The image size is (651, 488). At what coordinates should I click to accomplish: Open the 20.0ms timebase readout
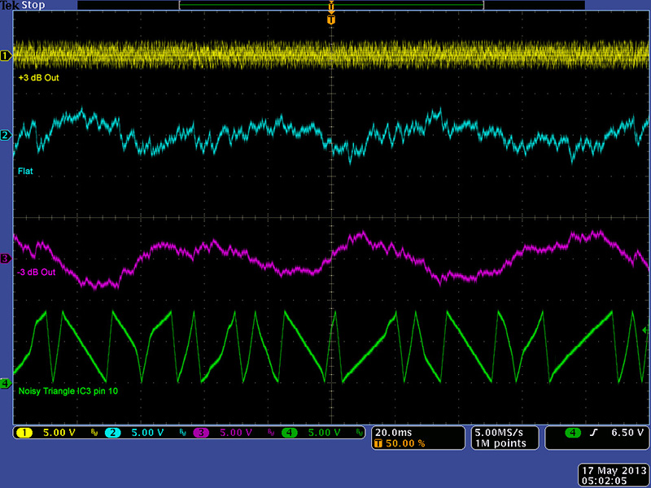pyautogui.click(x=393, y=432)
